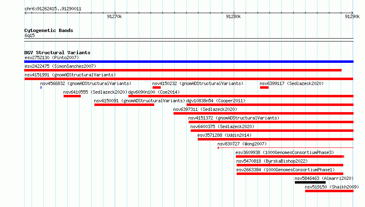The image size is (365, 207).
Task: Click the red nsv519150 variant bar
Action: click(x=329, y=191)
